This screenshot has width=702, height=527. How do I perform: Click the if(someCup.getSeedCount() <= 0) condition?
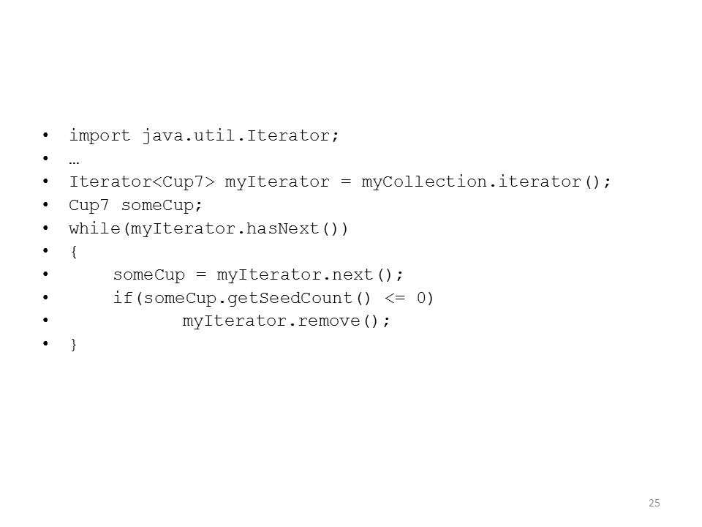(273, 298)
